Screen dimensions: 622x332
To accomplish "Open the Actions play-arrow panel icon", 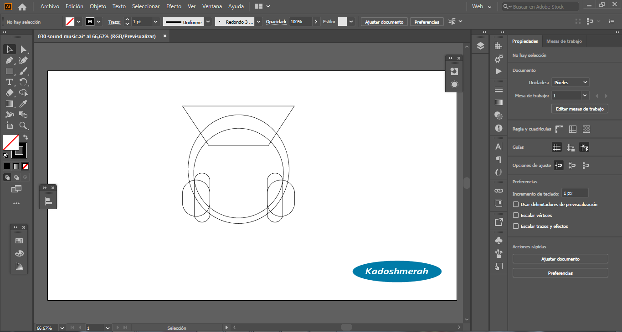I will coord(499,71).
